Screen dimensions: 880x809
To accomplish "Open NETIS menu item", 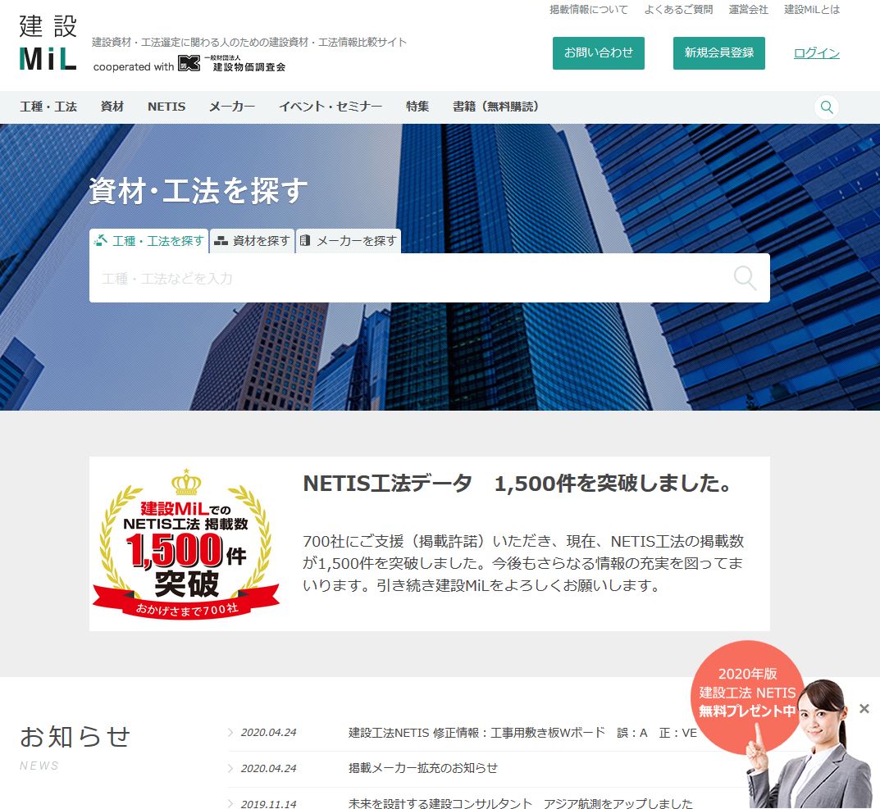I will (166, 107).
